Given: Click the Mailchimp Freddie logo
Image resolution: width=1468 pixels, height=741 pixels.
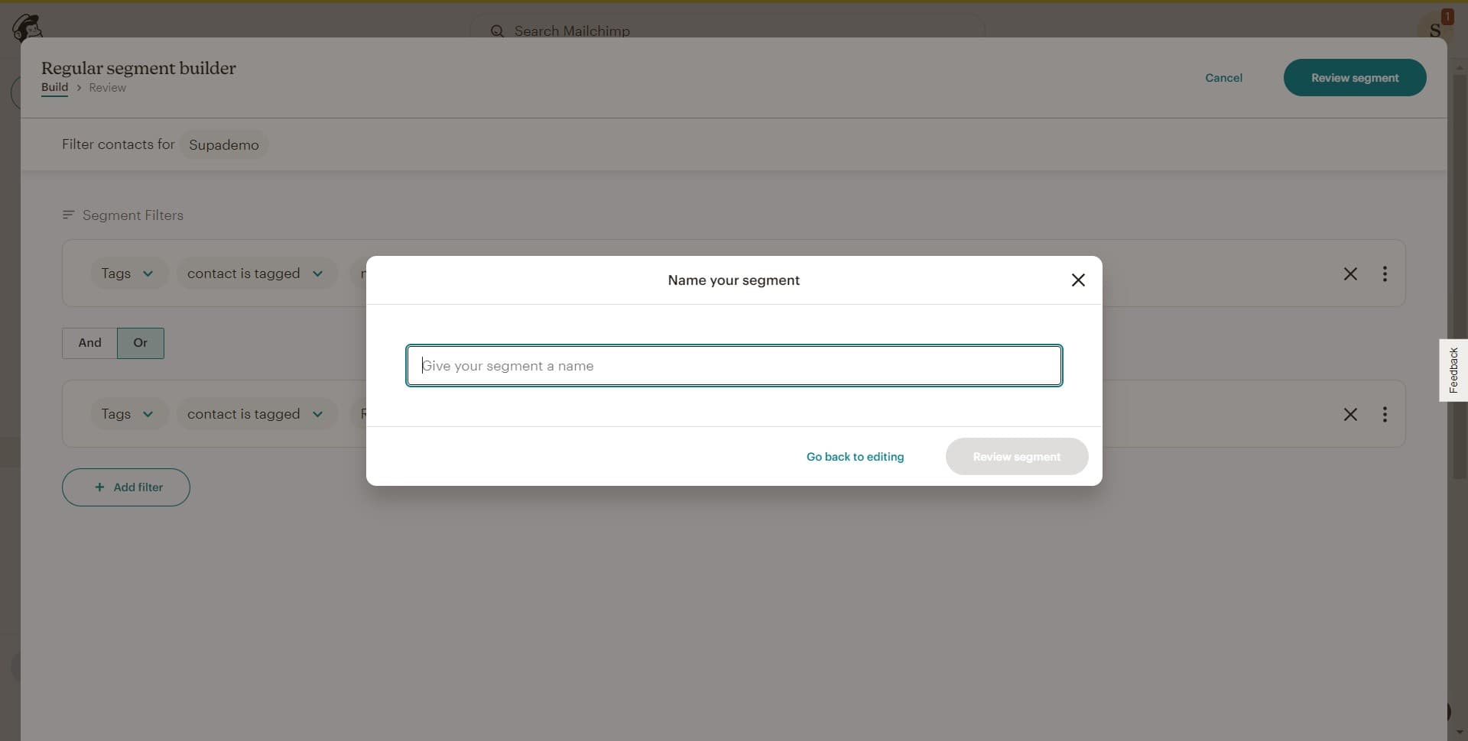Looking at the screenshot, I should click(28, 27).
